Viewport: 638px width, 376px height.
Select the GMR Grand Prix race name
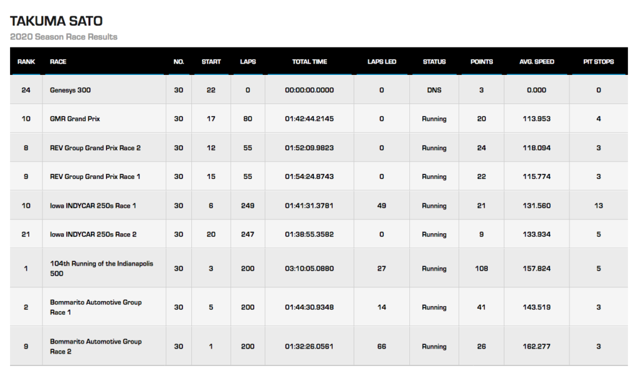click(75, 119)
